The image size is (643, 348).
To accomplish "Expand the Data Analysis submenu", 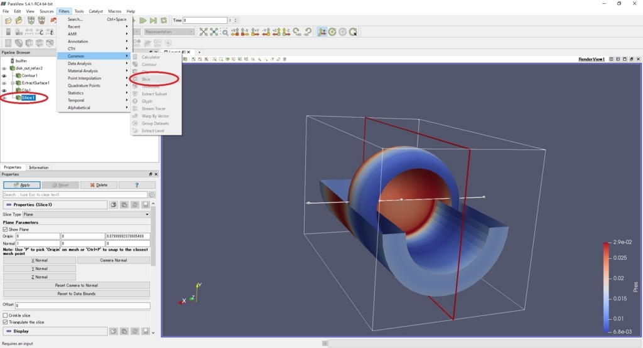I will (94, 63).
